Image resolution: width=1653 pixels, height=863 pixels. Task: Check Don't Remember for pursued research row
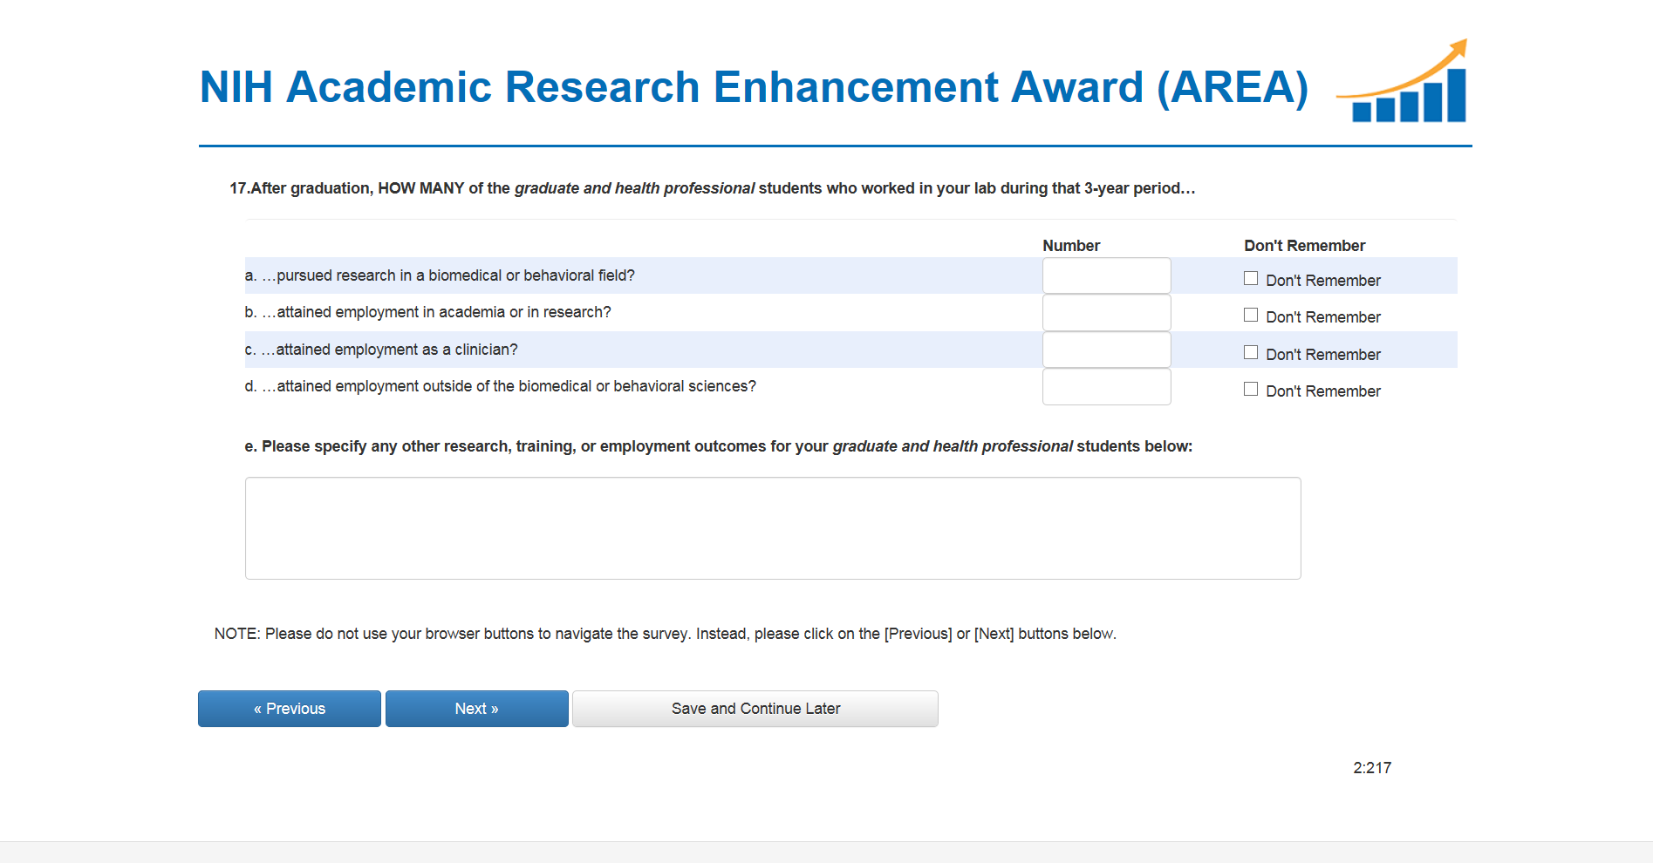[x=1251, y=279]
